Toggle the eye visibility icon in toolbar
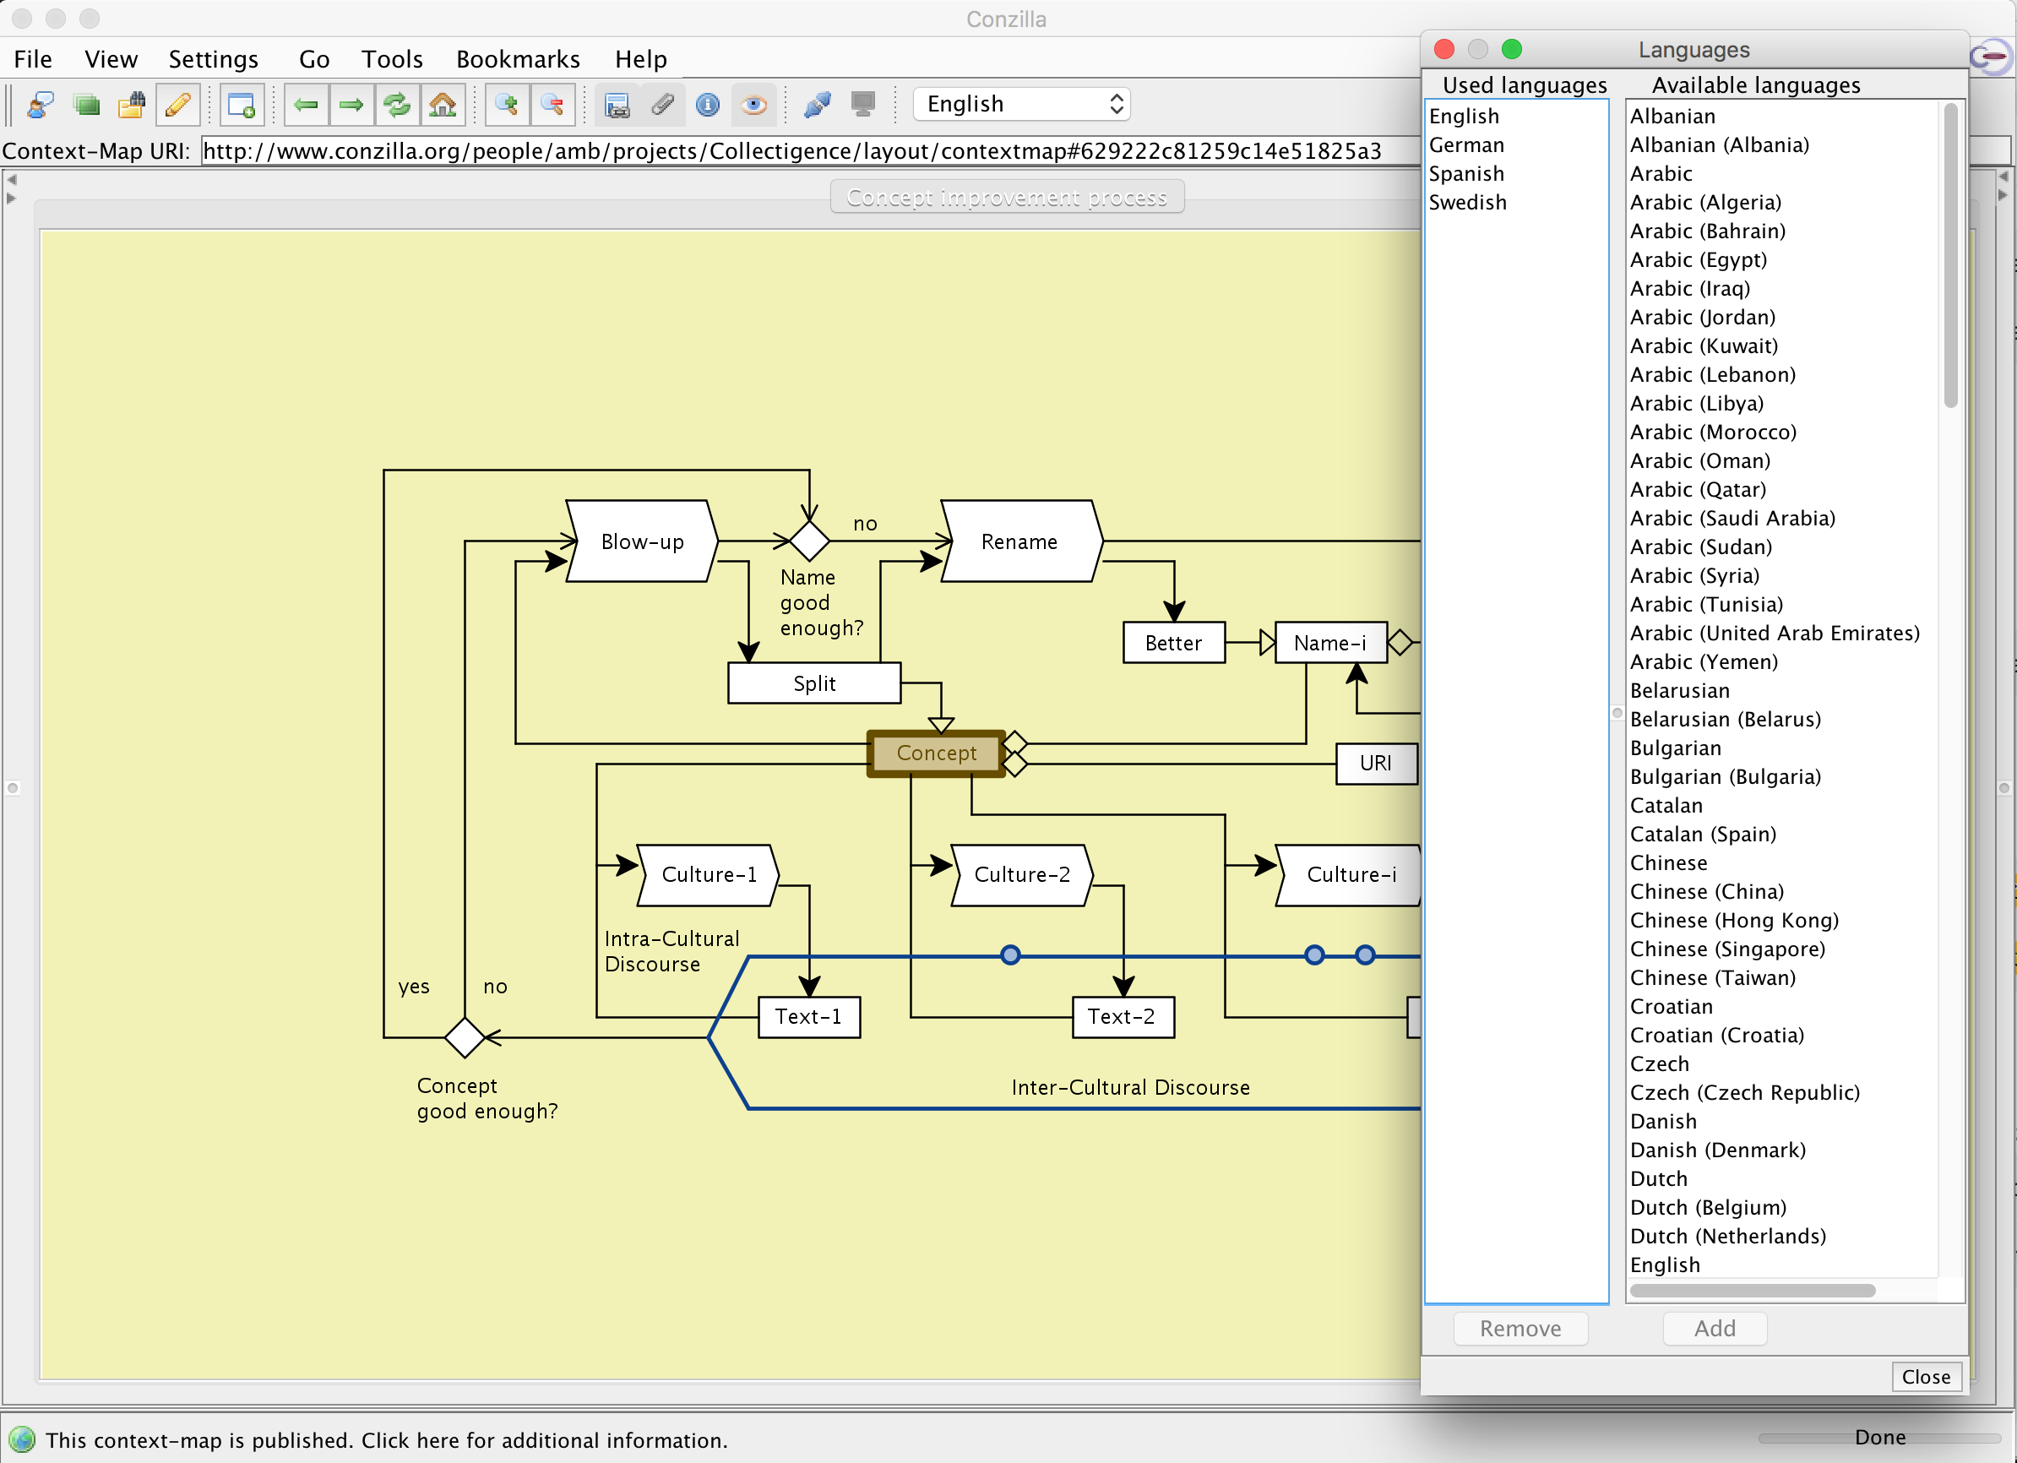The width and height of the screenshot is (2017, 1463). coord(753,105)
